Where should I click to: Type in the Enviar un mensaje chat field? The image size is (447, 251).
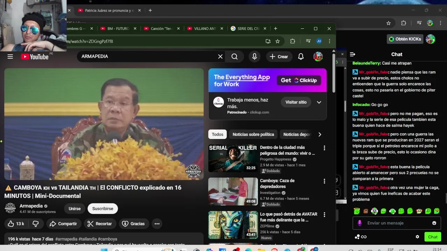[396, 223]
